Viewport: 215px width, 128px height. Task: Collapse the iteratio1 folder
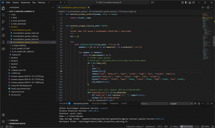coord(14,27)
